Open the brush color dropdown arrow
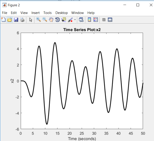The width and height of the screenshot is (154, 141). pos(75,20)
